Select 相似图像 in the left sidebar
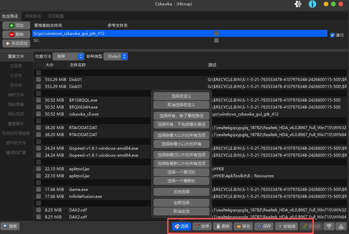 pyautogui.click(x=16, y=104)
